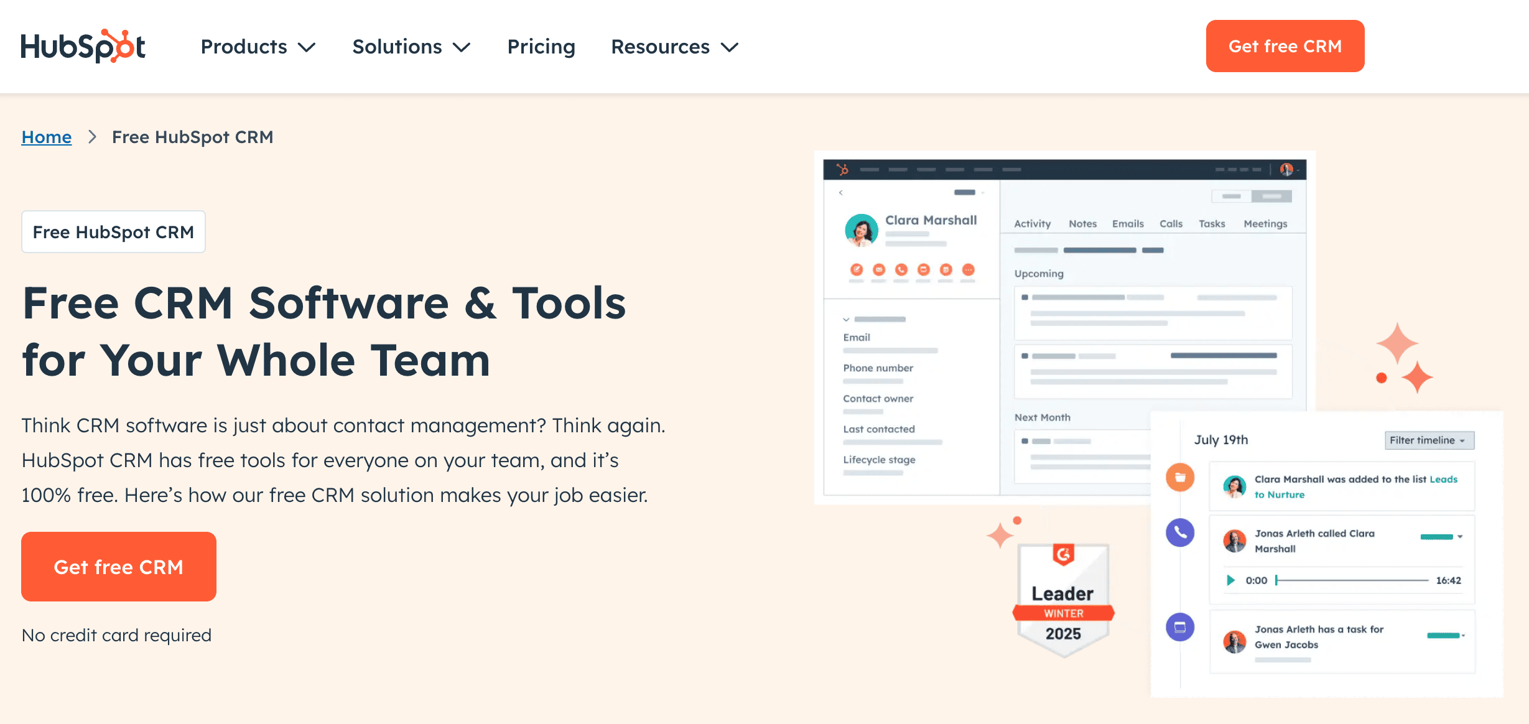The height and width of the screenshot is (724, 1529).
Task: Click the back arrow in the CRM mockup
Action: click(841, 193)
